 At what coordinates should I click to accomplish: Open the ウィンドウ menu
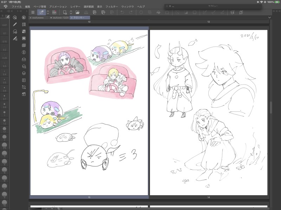128,7
